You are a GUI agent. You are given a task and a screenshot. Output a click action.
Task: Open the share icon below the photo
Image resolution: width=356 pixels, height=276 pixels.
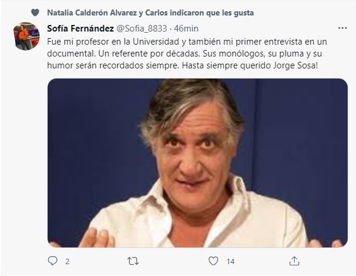[294, 261]
